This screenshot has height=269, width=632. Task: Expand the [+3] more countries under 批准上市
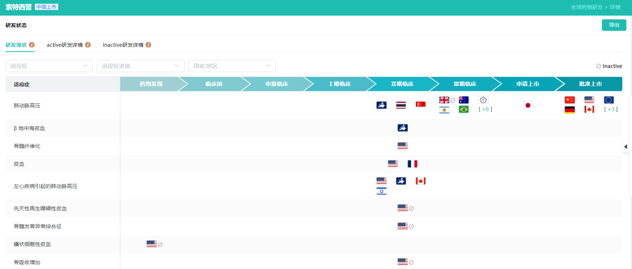point(611,110)
